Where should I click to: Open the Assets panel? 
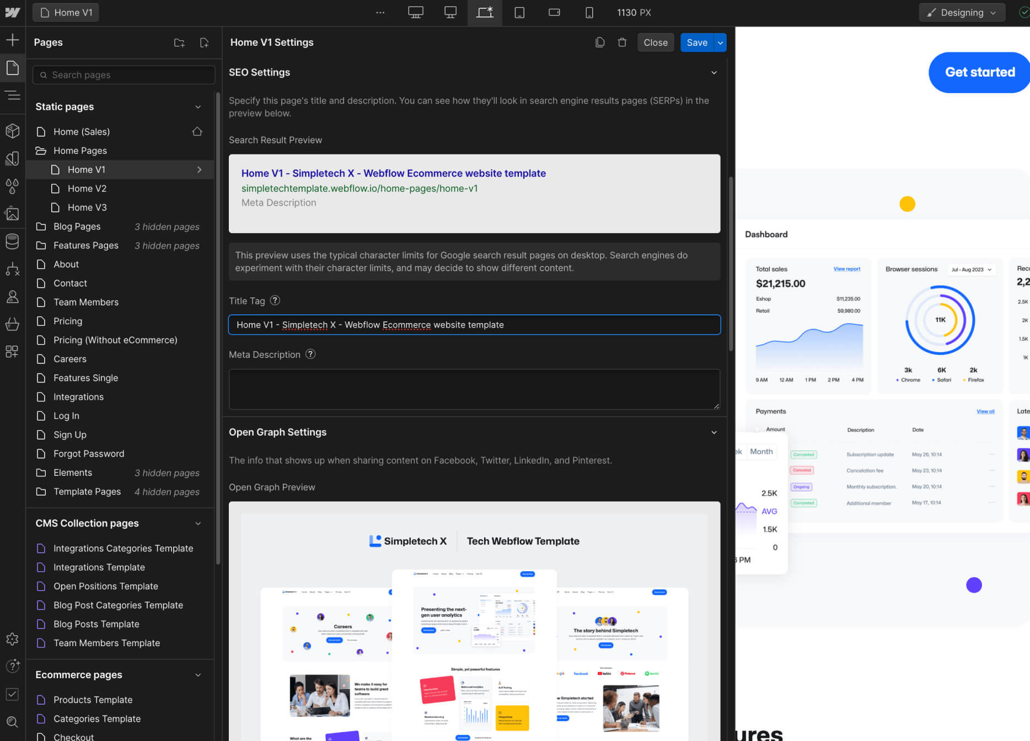[12, 213]
